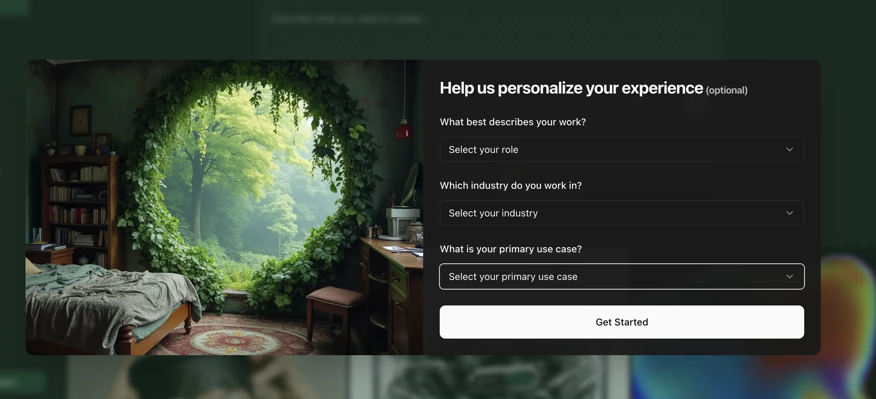Open the Select your role dropdown
The width and height of the screenshot is (876, 399).
(x=622, y=149)
